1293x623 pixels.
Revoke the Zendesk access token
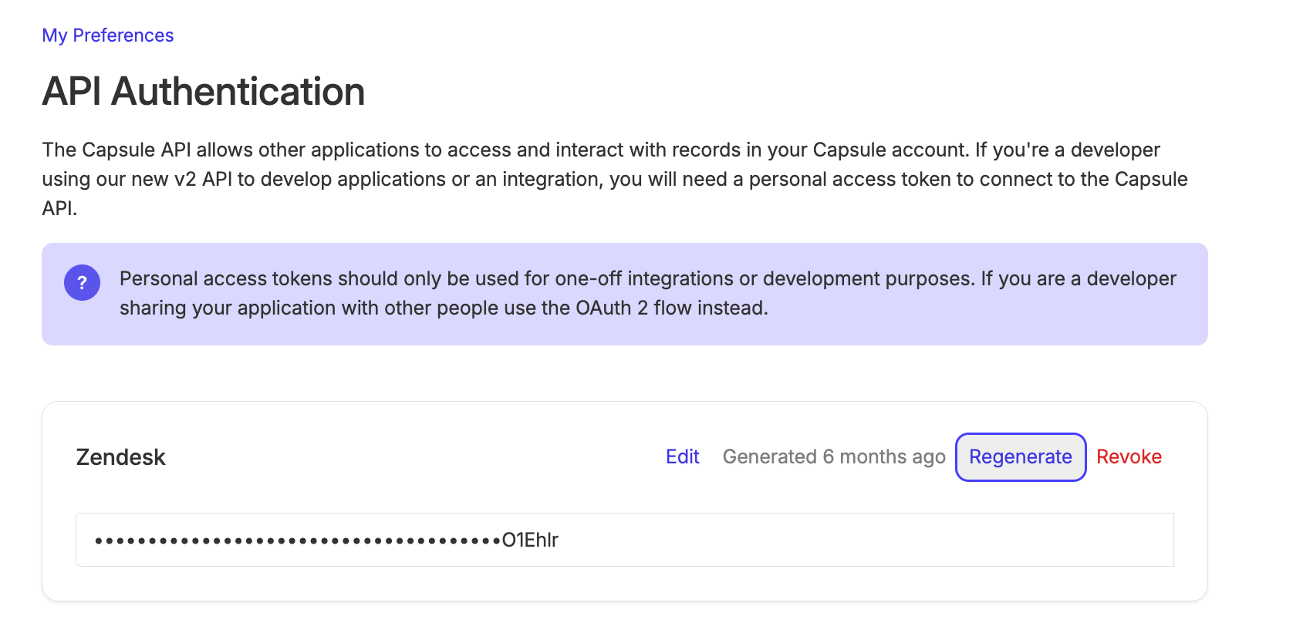(1129, 457)
